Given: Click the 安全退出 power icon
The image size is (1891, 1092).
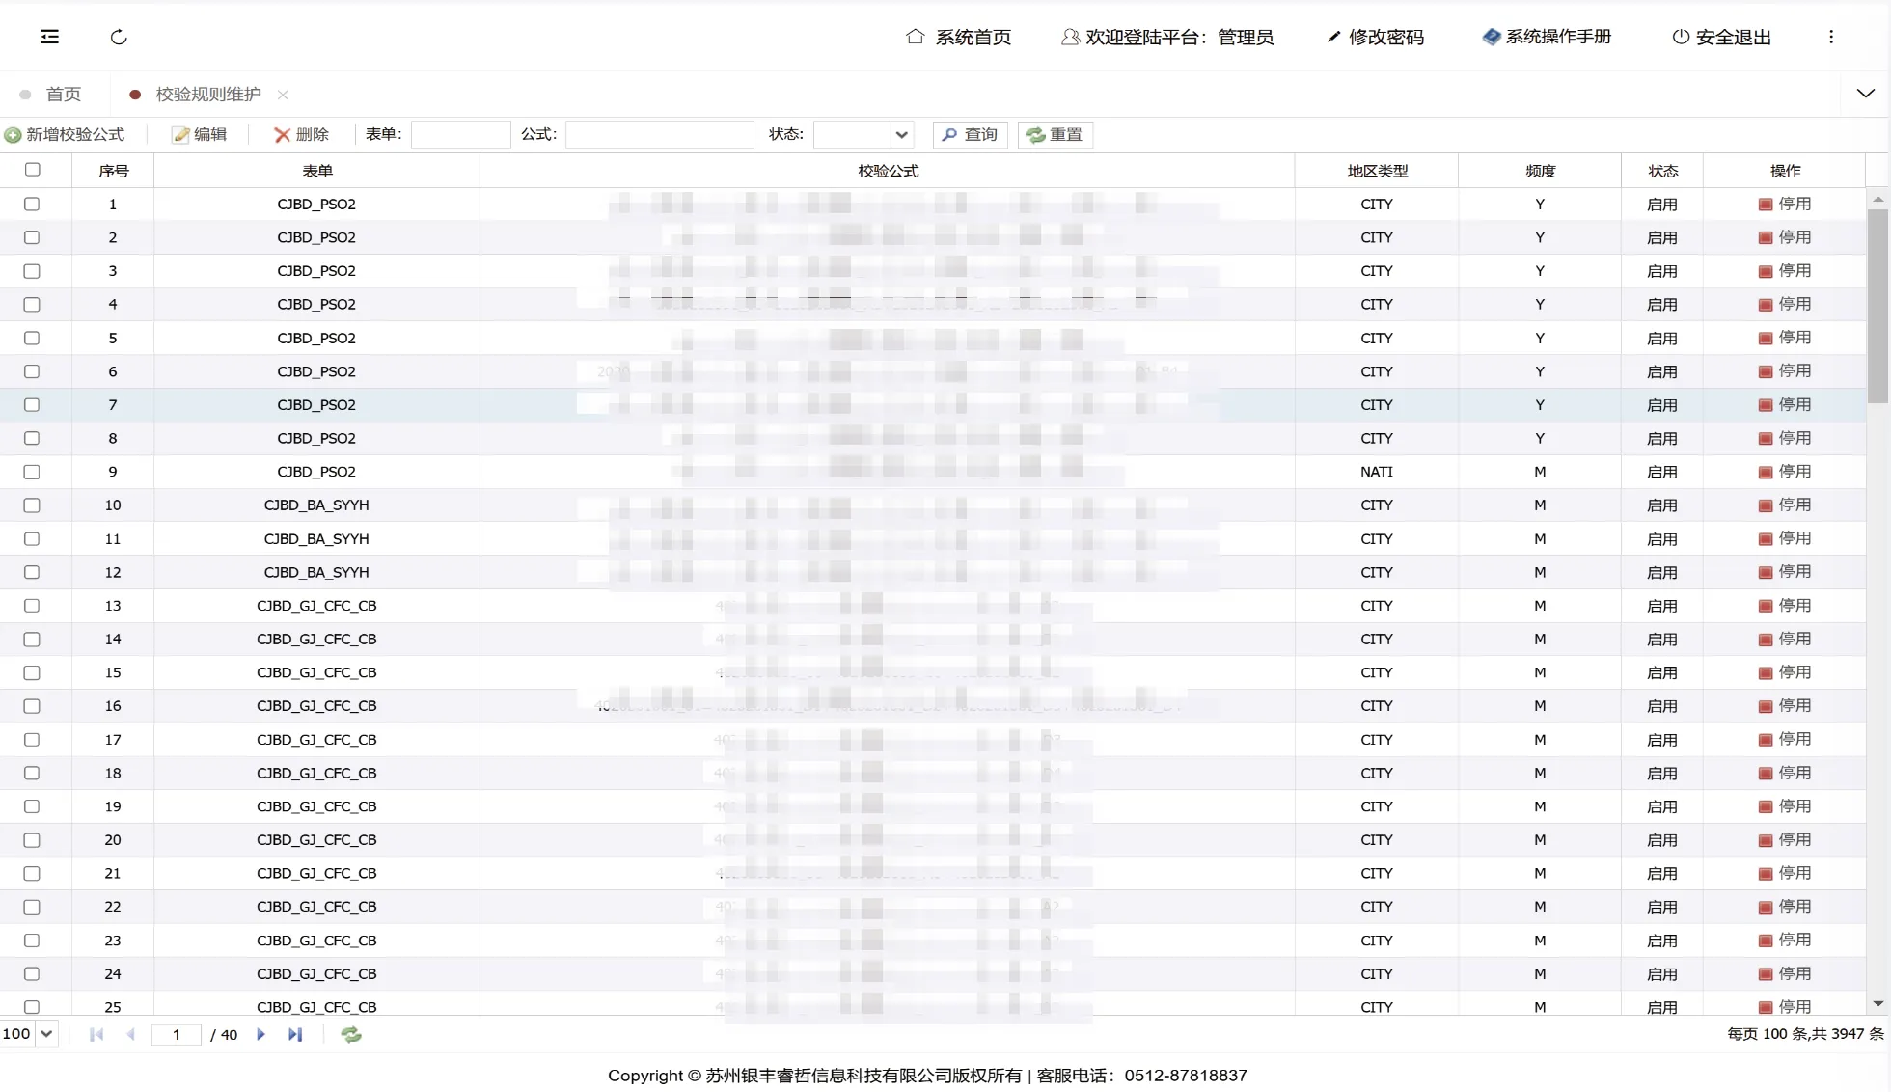Looking at the screenshot, I should pos(1681,37).
